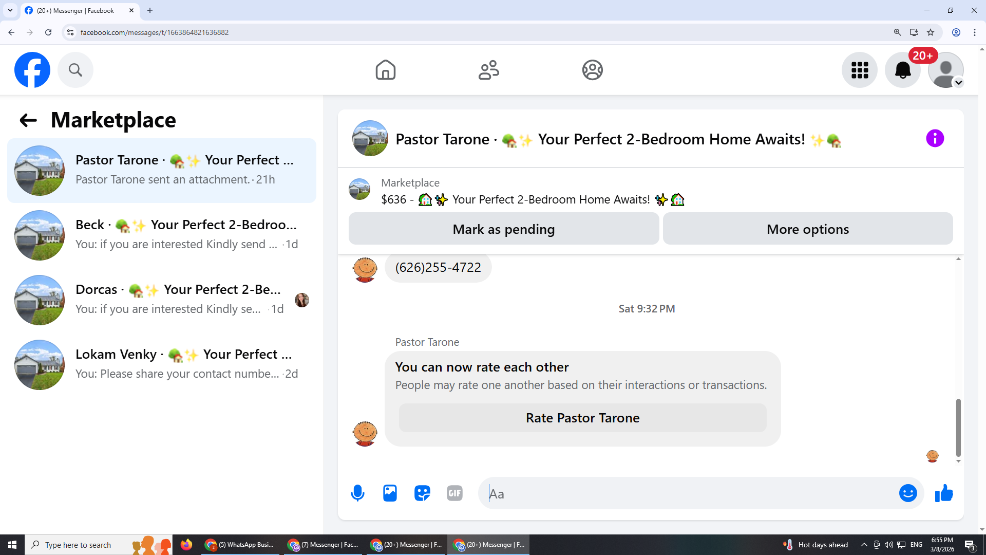Click the voice message microphone icon
This screenshot has height=555, width=986.
pyautogui.click(x=357, y=493)
